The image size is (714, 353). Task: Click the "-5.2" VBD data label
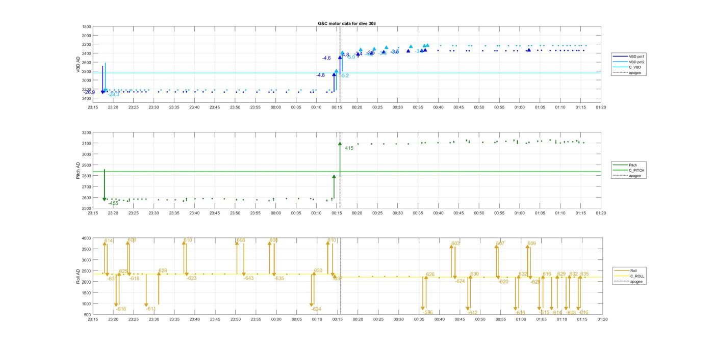pos(345,75)
